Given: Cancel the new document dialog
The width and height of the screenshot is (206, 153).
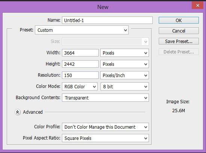Looking at the screenshot, I should (x=179, y=31).
